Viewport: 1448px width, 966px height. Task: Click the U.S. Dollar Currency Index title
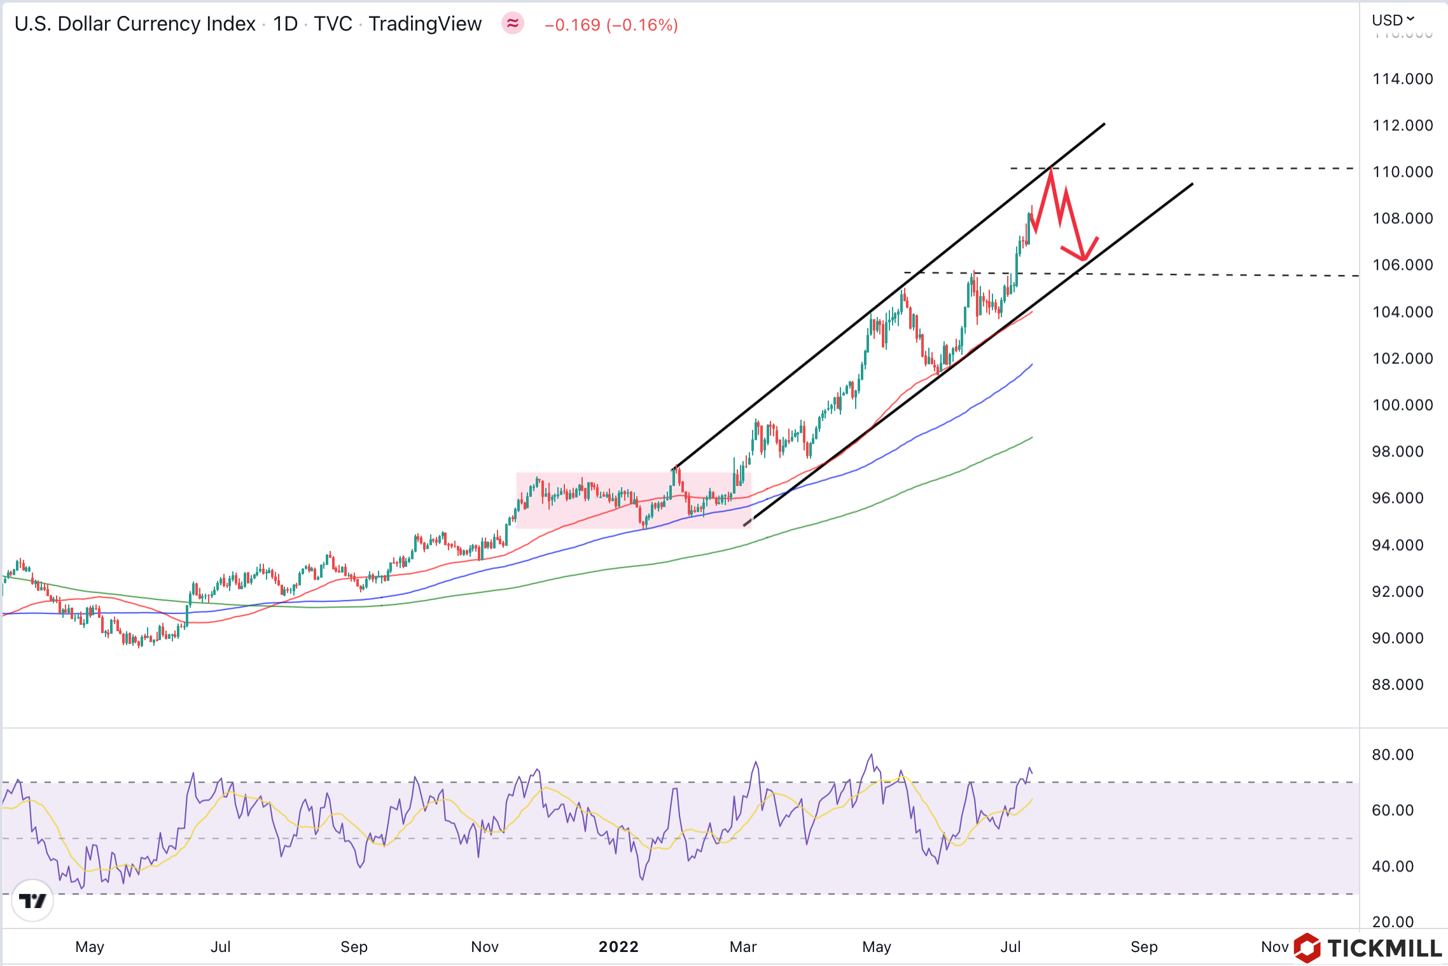[135, 24]
